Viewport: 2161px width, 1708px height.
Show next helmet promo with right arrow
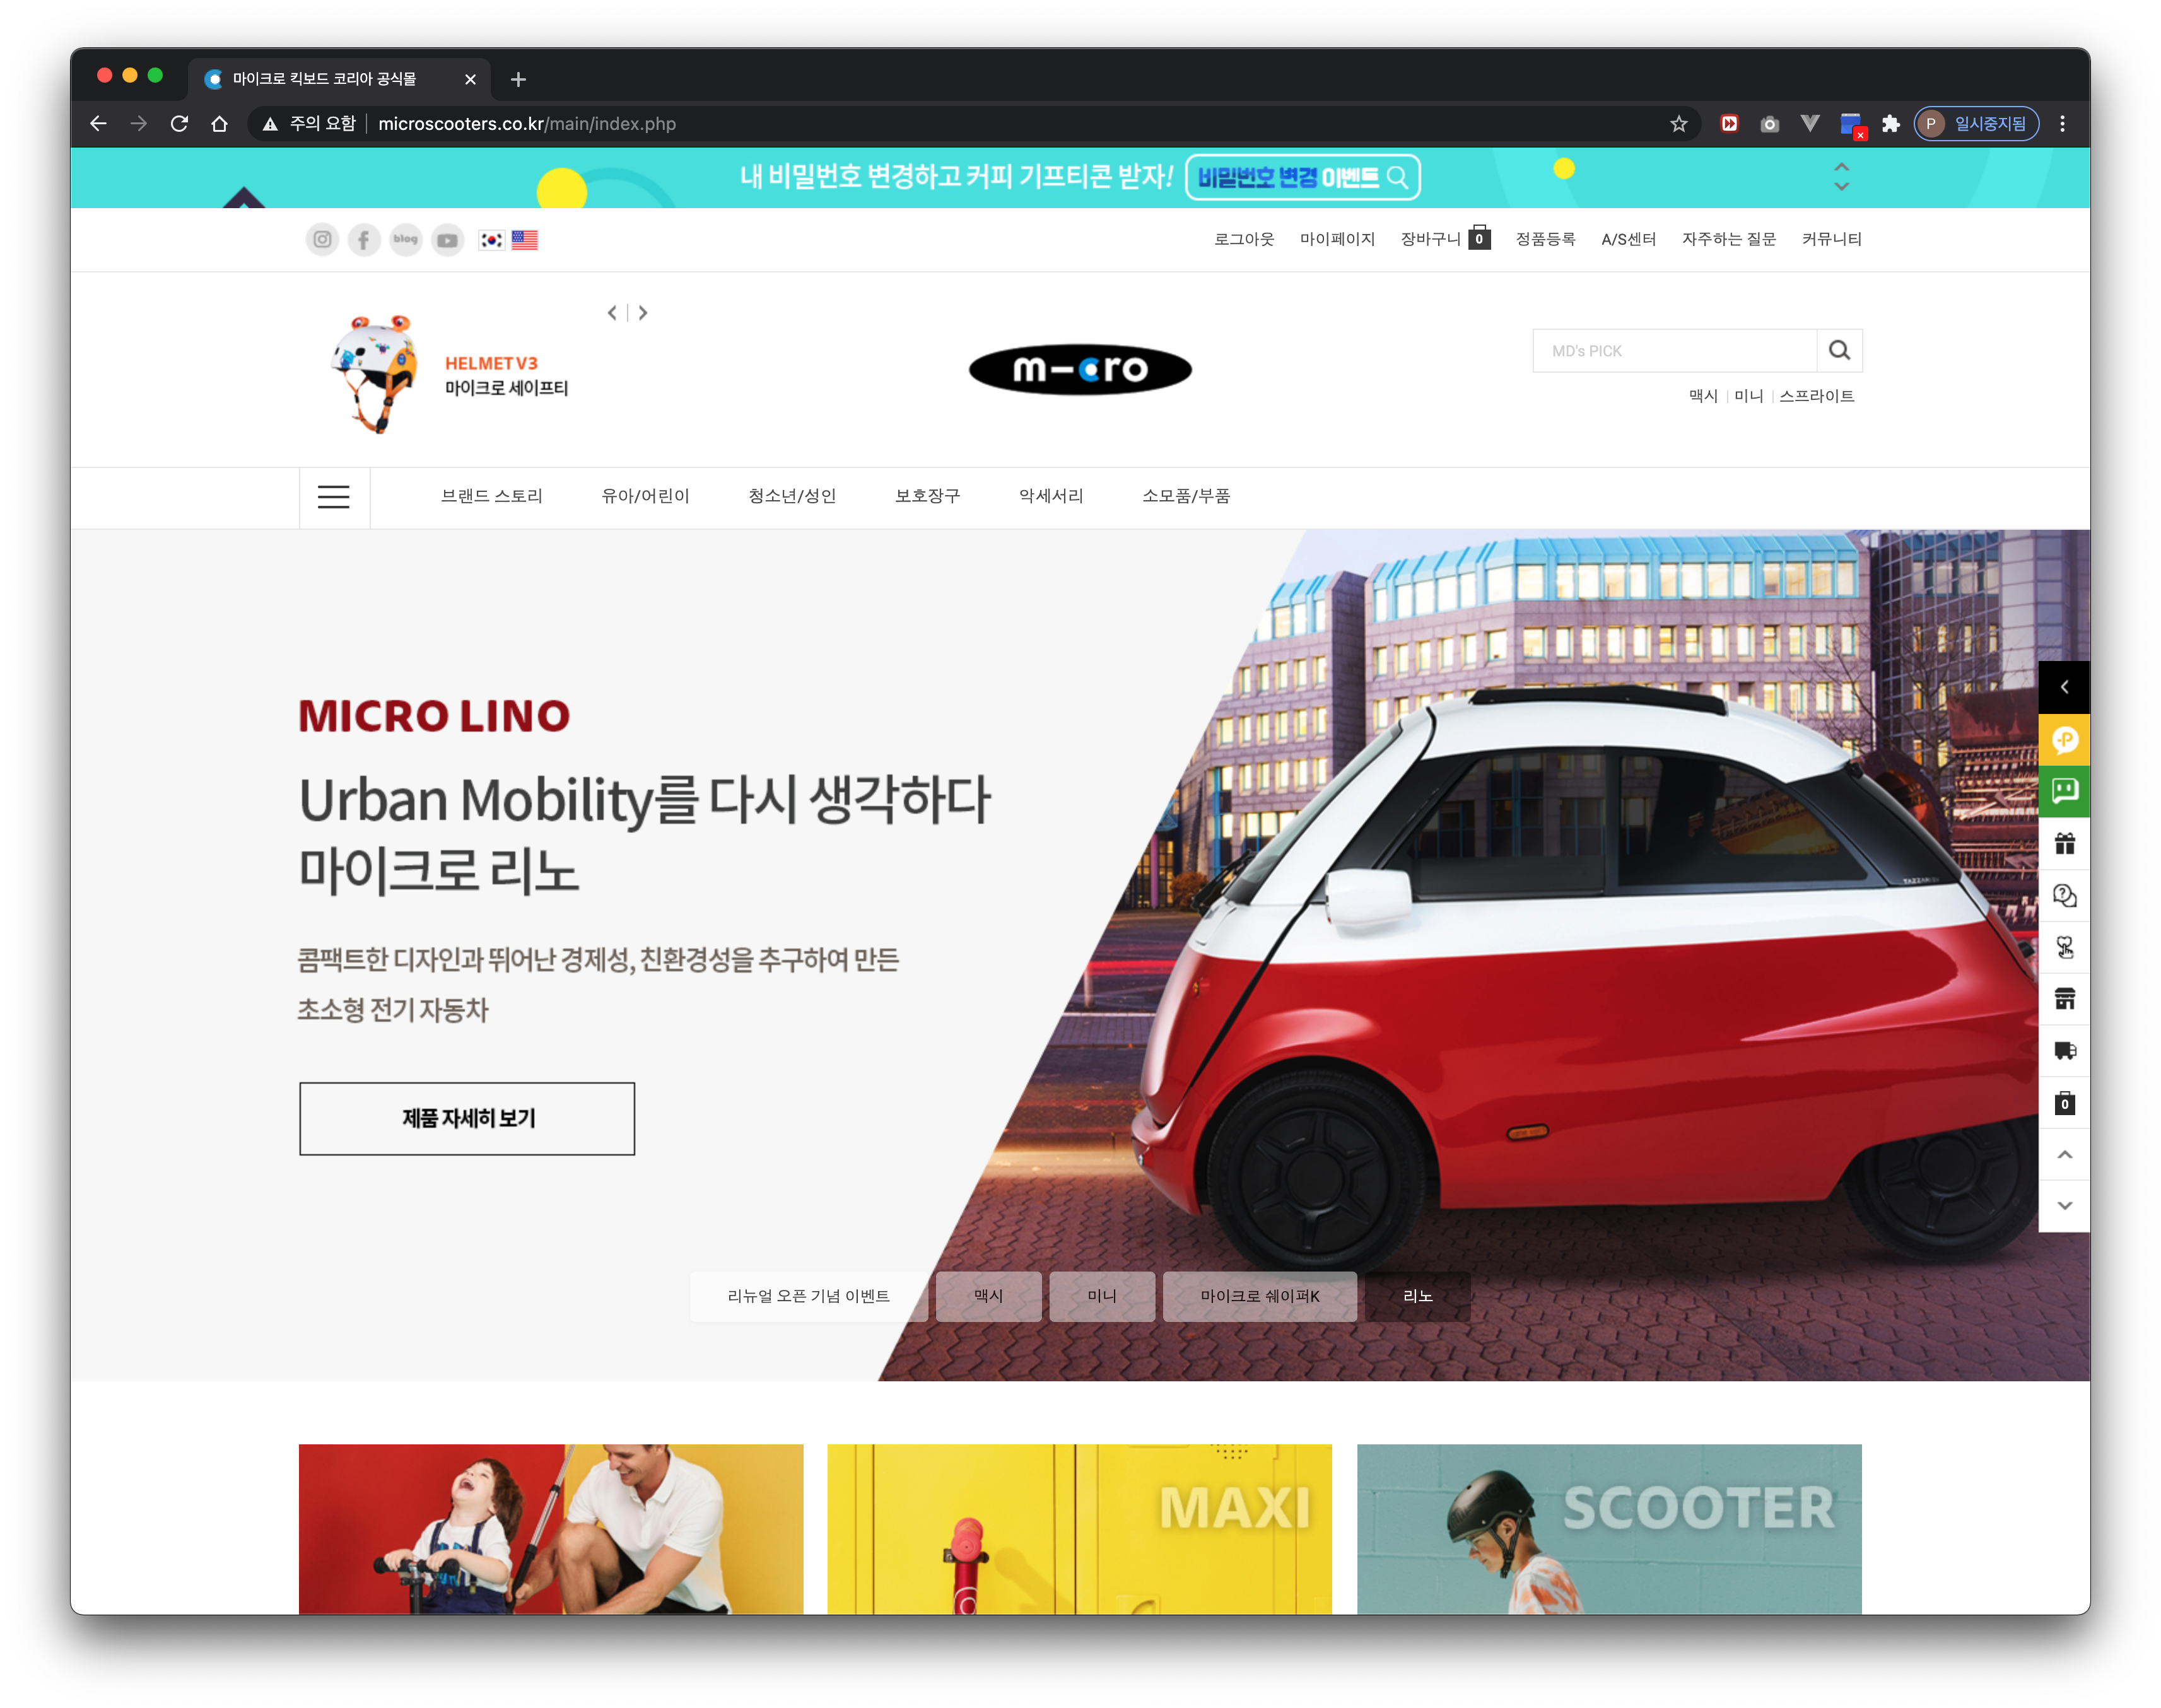click(x=643, y=313)
